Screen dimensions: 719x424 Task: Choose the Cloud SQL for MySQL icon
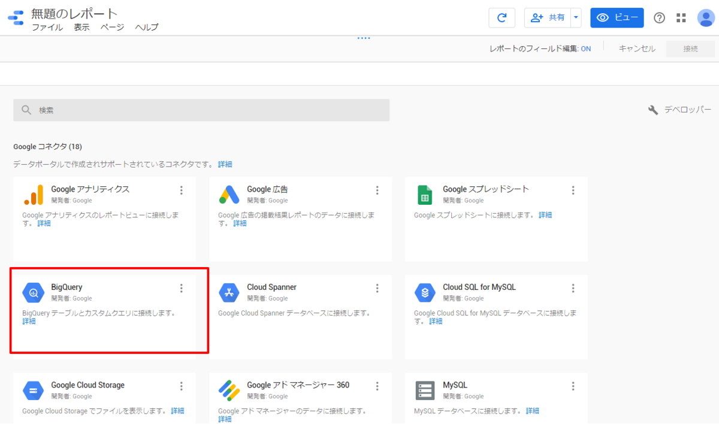pyautogui.click(x=425, y=292)
